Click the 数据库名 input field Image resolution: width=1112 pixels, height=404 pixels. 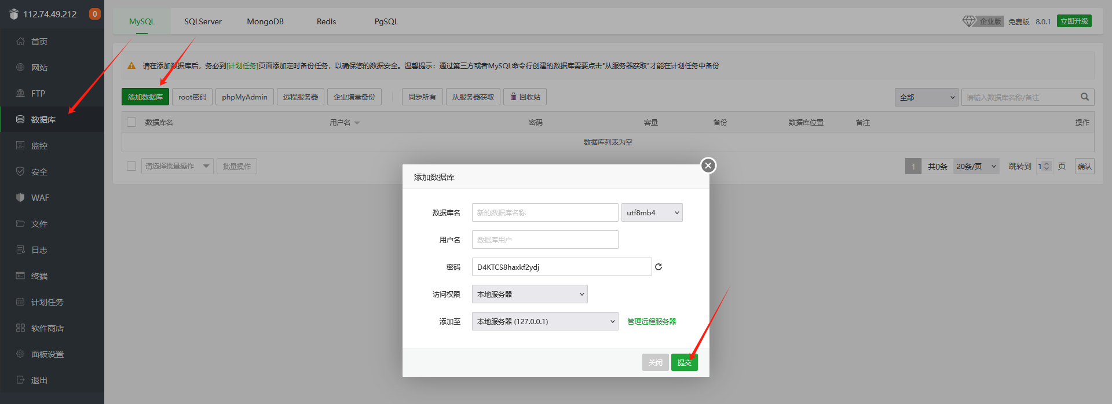coord(545,212)
